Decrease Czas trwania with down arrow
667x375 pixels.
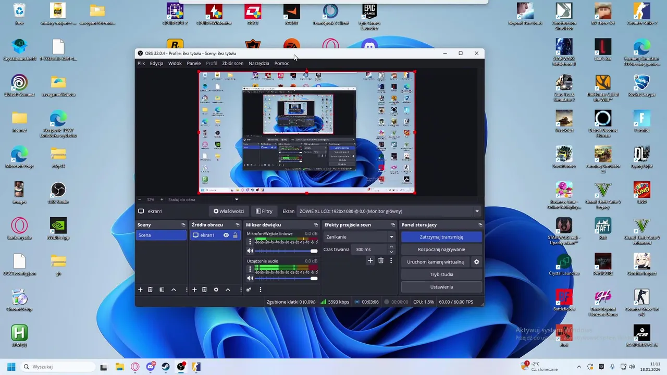click(391, 252)
